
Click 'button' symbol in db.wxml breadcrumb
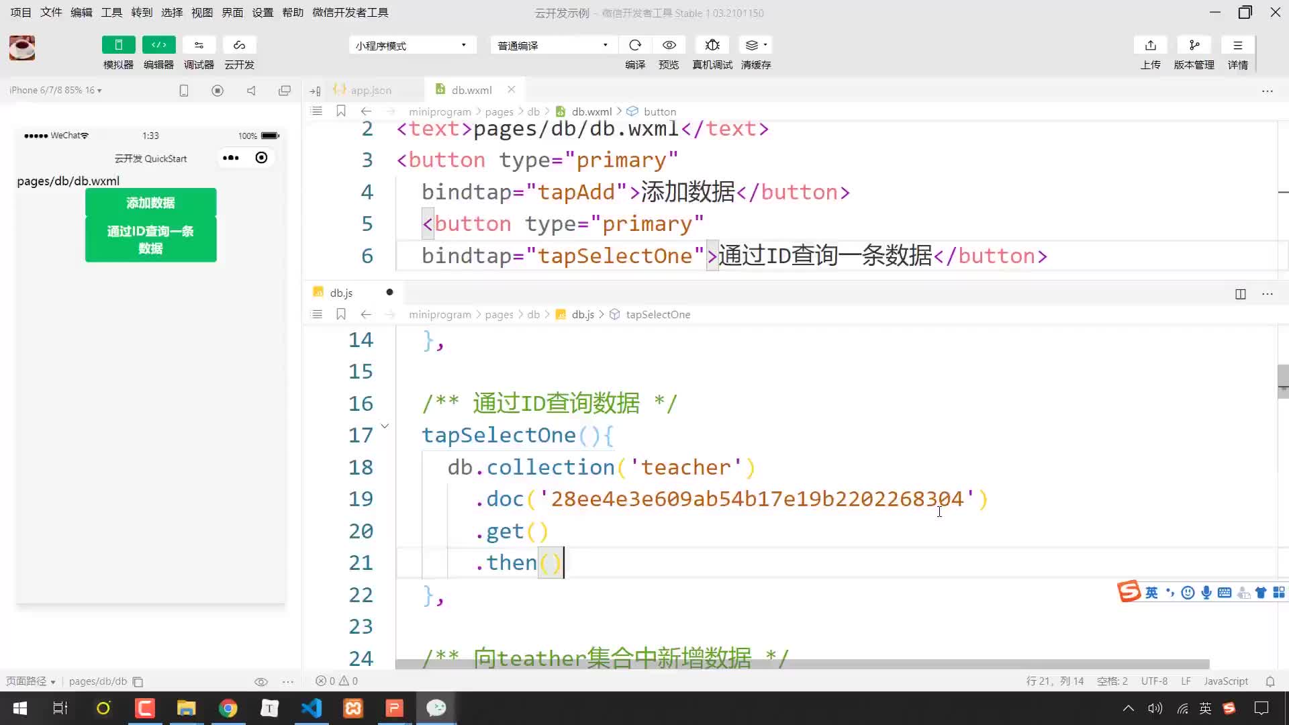[660, 112]
